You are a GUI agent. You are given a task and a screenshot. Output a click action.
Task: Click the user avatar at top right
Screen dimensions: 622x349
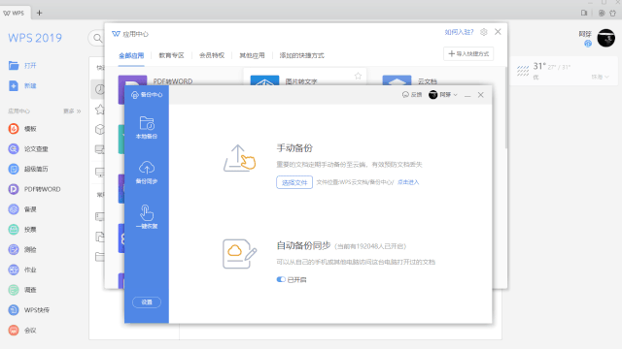pos(606,38)
